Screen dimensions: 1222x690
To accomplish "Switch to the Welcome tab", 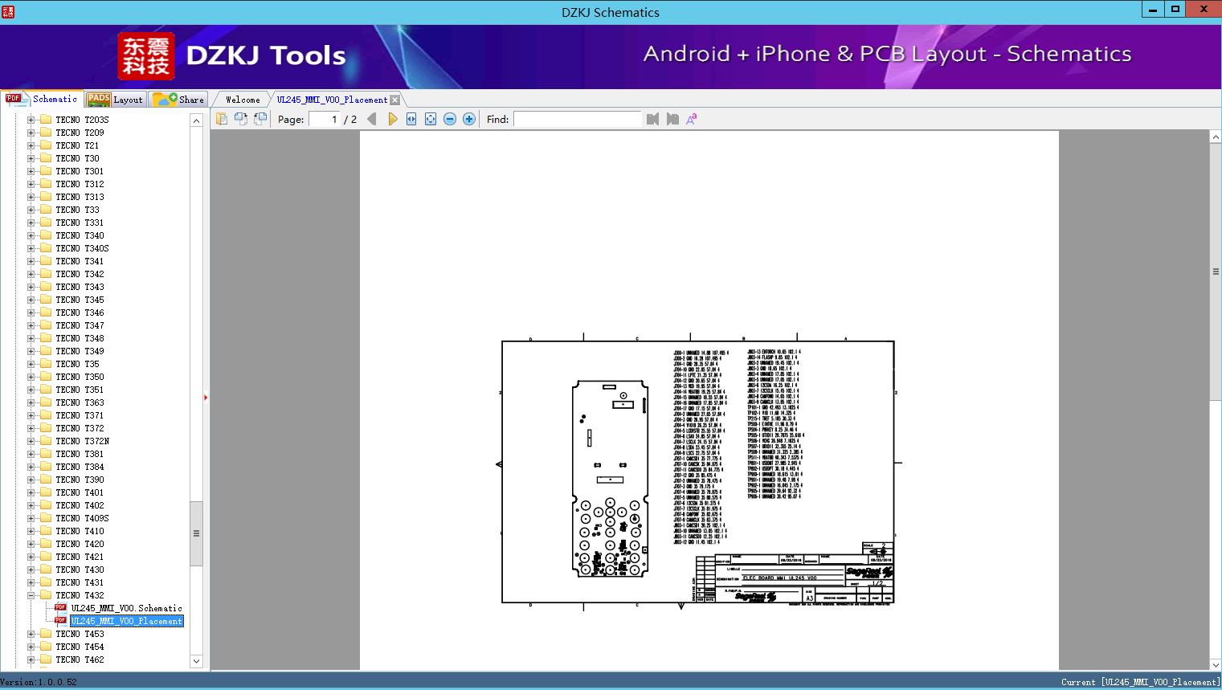I will (243, 100).
